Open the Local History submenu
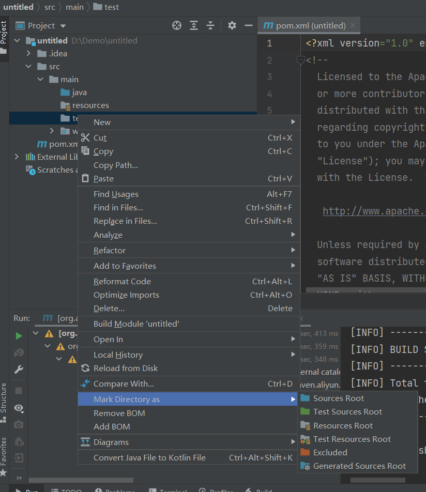426x492 pixels. pyautogui.click(x=189, y=355)
